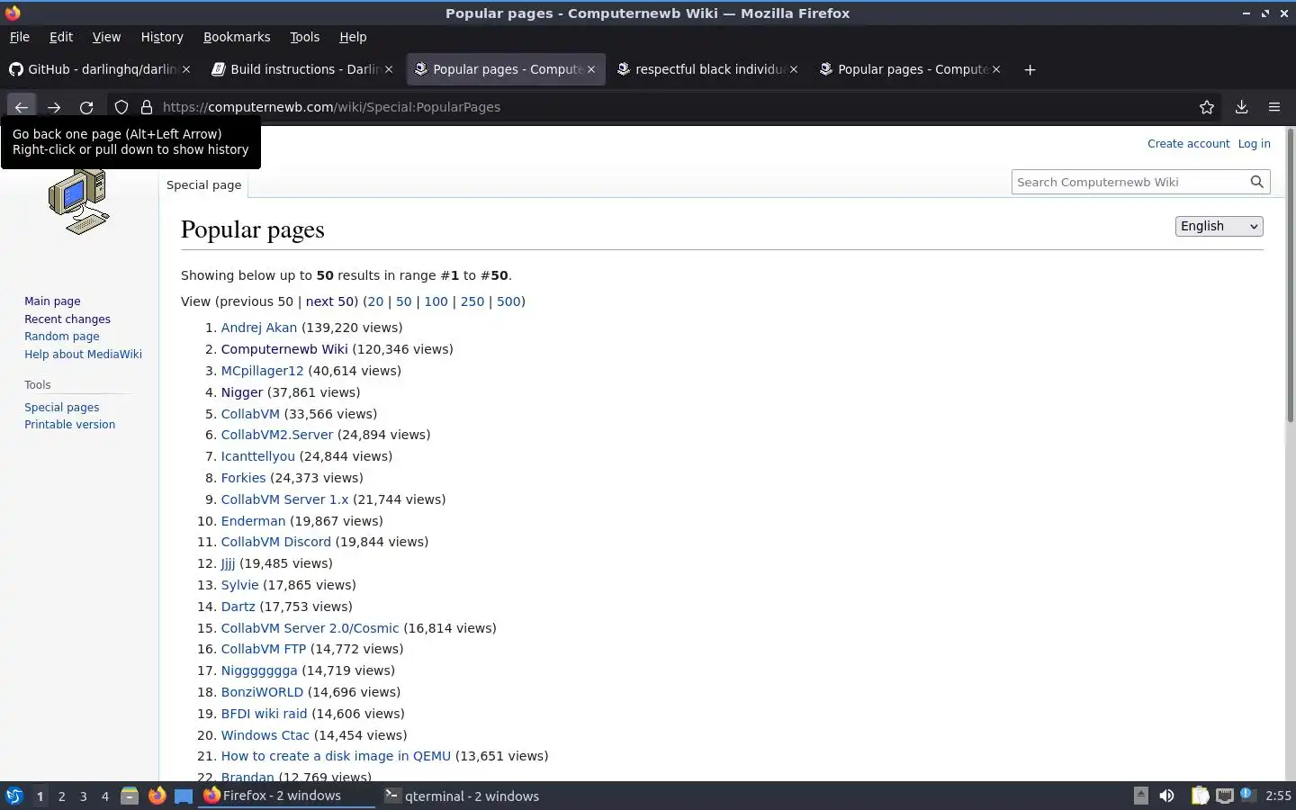The width and height of the screenshot is (1296, 810).
Task: Click the search magnifier icon in wiki
Action: tap(1257, 182)
